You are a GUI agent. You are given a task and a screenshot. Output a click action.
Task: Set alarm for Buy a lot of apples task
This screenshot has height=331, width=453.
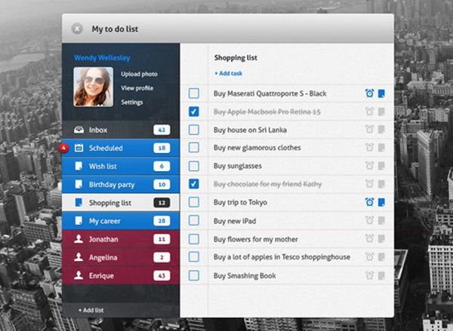pyautogui.click(x=369, y=256)
